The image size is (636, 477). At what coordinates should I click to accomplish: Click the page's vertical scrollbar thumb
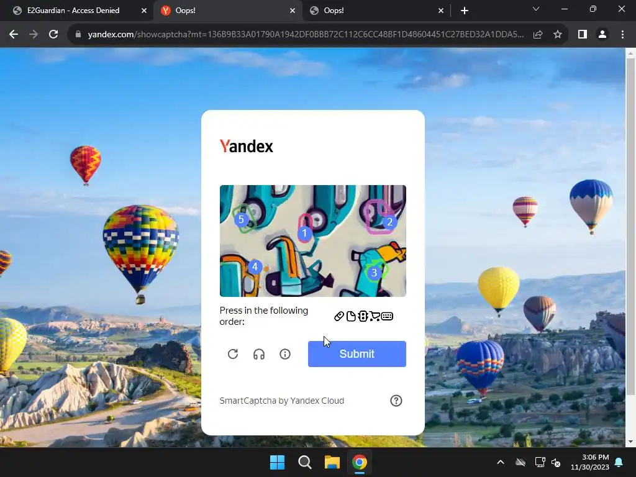click(x=631, y=226)
